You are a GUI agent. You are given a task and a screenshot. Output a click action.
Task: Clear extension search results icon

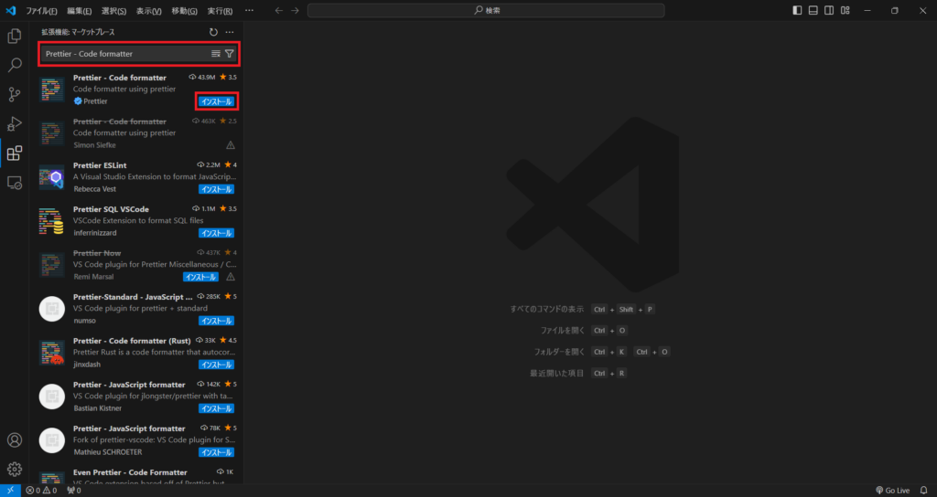point(216,54)
